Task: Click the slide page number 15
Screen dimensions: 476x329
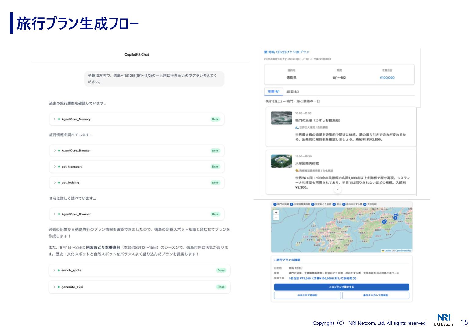Action: pos(464,322)
